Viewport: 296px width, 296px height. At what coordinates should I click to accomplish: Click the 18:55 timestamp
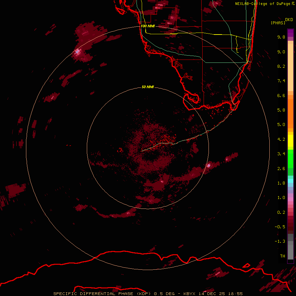236,294
